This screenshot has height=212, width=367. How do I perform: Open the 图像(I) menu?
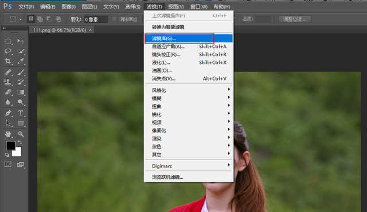(x=69, y=7)
